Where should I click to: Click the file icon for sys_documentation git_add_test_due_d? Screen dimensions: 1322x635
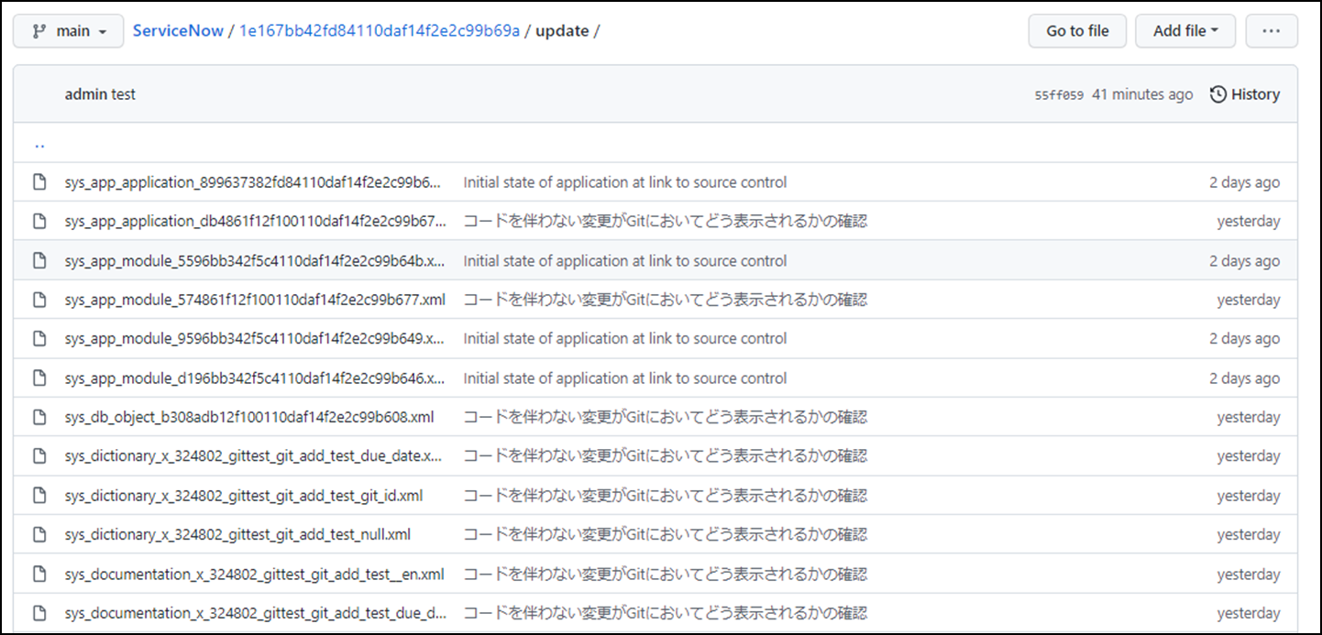[x=39, y=613]
